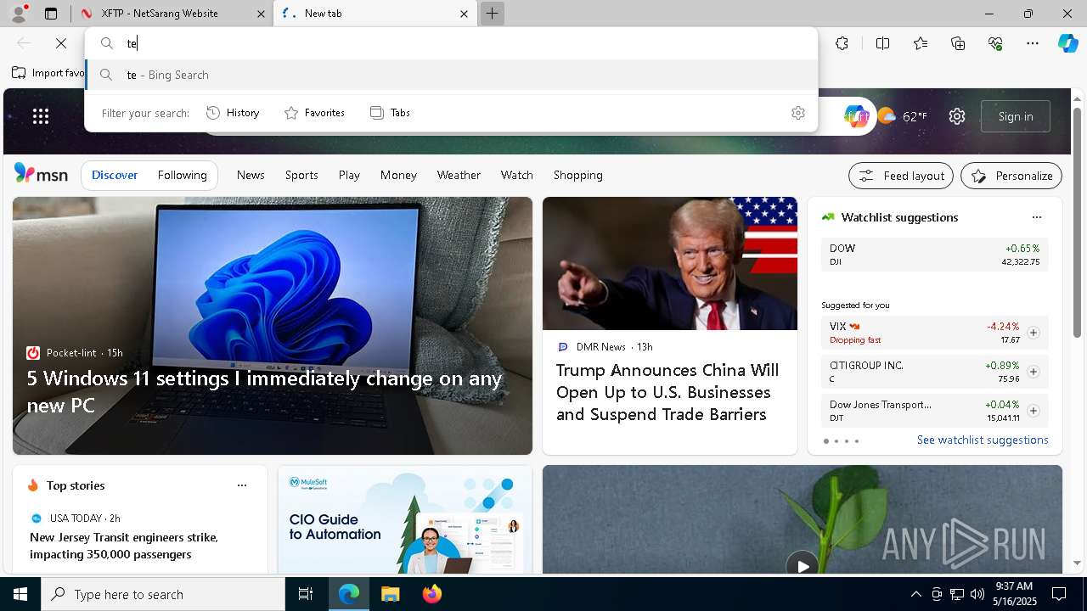The image size is (1087, 611).
Task: Select the 'te - Bing Search' suggestion
Action: pyautogui.click(x=452, y=75)
